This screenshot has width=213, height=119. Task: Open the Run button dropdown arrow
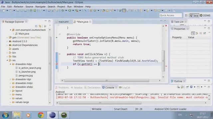[73, 11]
